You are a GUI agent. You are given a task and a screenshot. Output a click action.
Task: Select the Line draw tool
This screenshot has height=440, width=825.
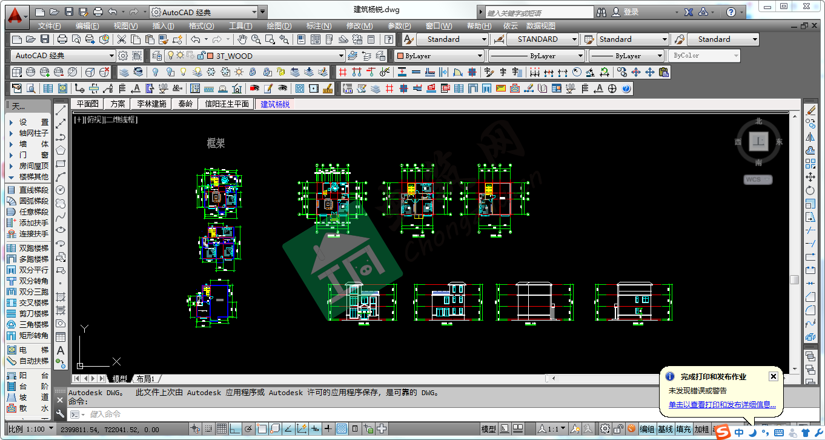61,110
